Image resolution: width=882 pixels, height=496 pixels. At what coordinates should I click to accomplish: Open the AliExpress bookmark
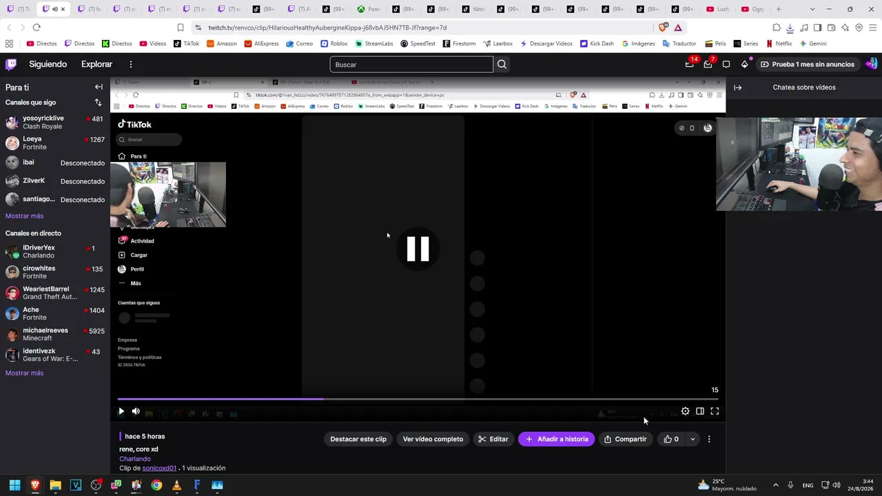tap(261, 43)
